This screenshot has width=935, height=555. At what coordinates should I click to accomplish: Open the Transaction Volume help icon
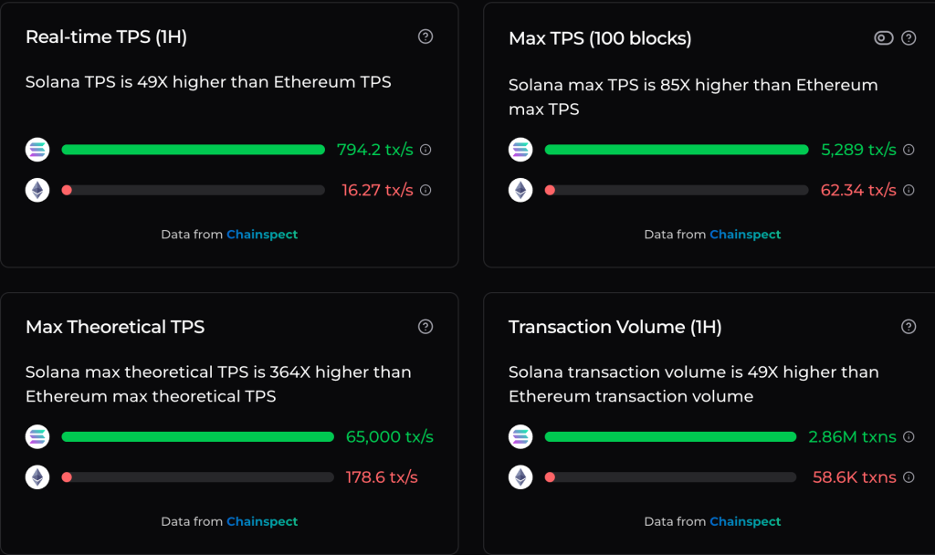pyautogui.click(x=909, y=326)
